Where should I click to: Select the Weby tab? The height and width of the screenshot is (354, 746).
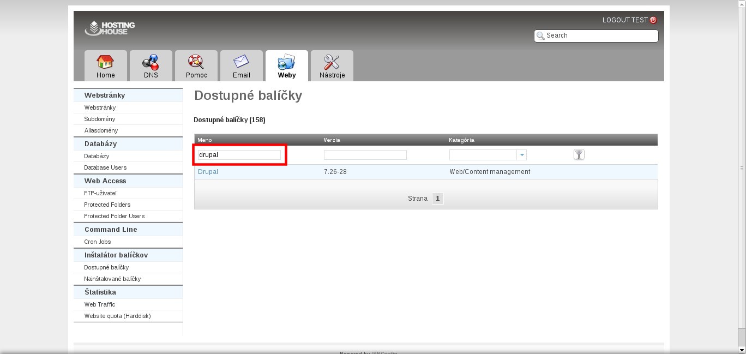tap(286, 66)
